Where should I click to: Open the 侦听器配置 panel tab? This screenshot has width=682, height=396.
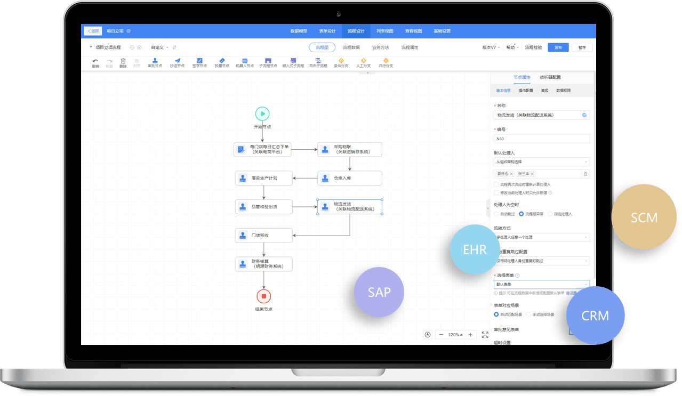(x=550, y=77)
